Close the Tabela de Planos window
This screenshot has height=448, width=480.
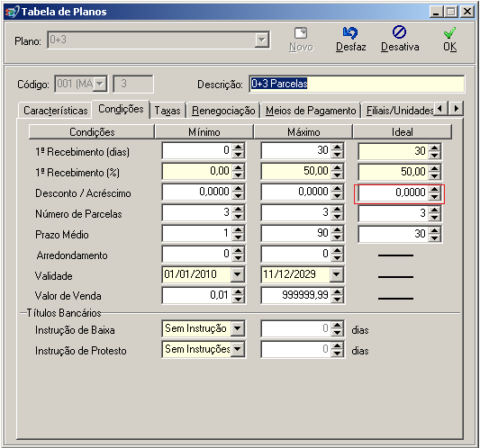467,12
